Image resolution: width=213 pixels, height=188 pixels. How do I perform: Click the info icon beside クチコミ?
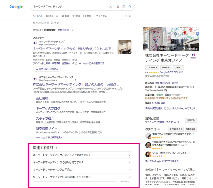(159, 129)
